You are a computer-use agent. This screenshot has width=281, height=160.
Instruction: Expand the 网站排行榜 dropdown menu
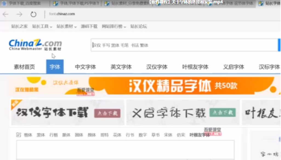(114, 26)
